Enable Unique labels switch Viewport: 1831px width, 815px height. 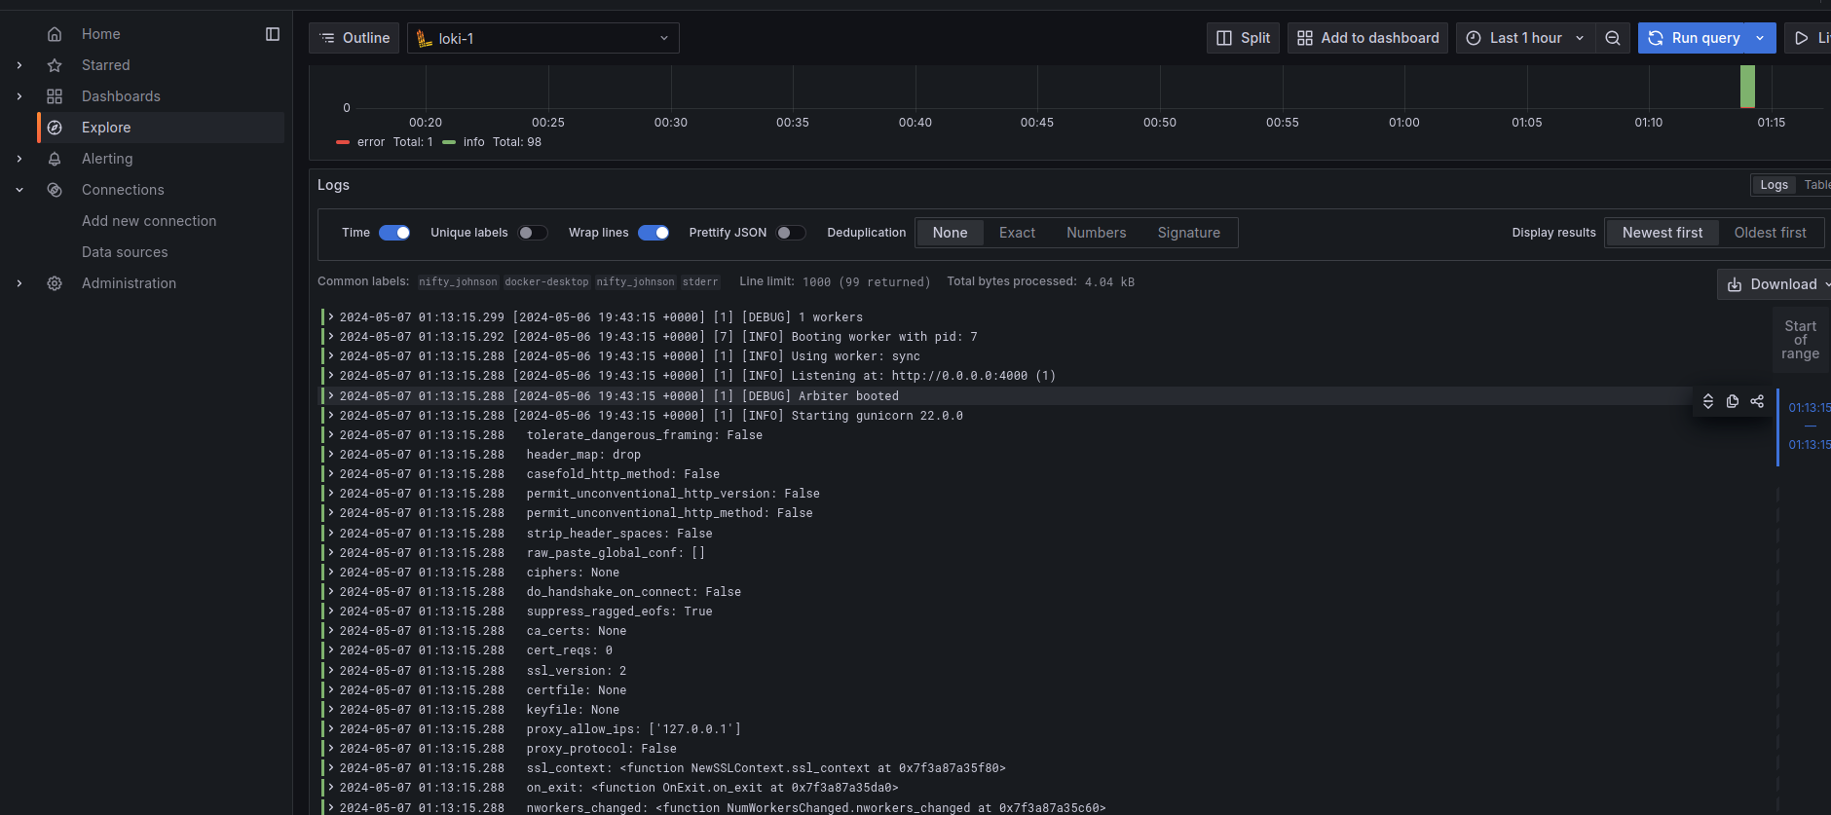click(x=533, y=233)
